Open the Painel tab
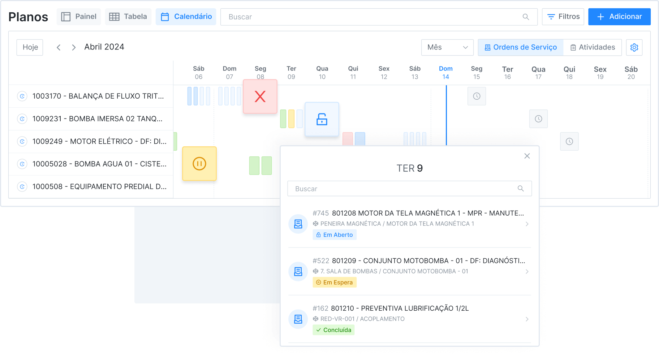This screenshot has height=358, width=659. (x=79, y=17)
